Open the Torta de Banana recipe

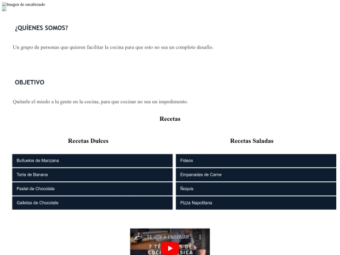tap(93, 175)
